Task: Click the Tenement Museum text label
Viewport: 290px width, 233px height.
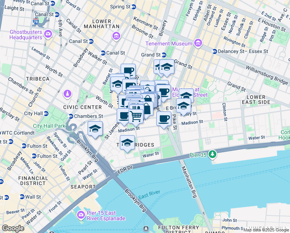Action: pos(169,44)
